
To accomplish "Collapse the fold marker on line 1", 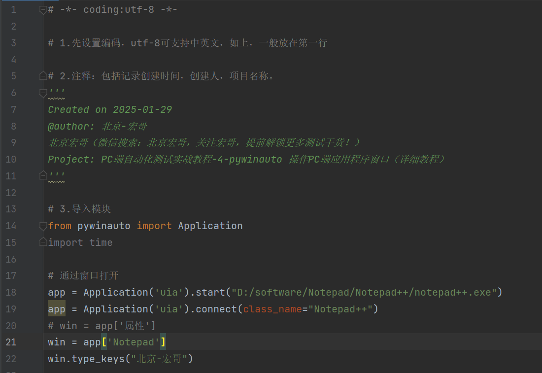I will 43,10.
